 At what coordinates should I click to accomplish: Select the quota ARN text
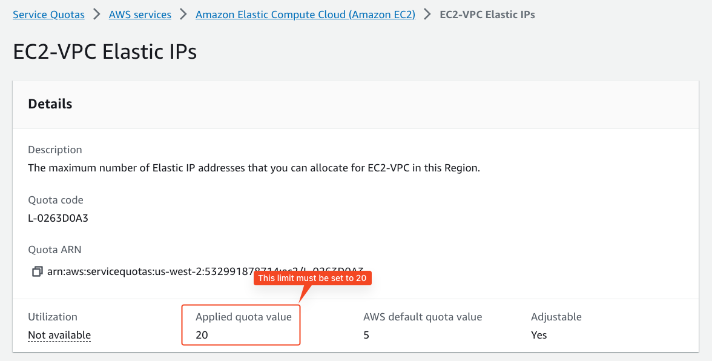click(x=151, y=271)
